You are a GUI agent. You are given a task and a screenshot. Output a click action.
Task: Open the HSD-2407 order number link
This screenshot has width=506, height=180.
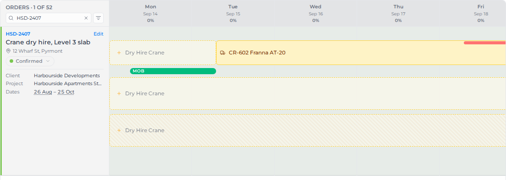[x=18, y=34]
